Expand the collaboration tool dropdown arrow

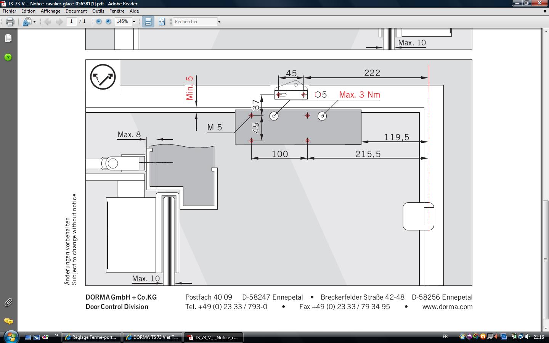click(34, 22)
